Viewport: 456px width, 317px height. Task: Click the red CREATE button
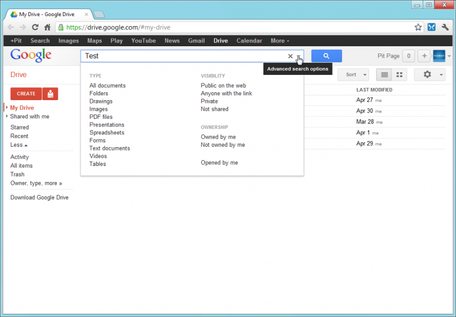pos(26,94)
